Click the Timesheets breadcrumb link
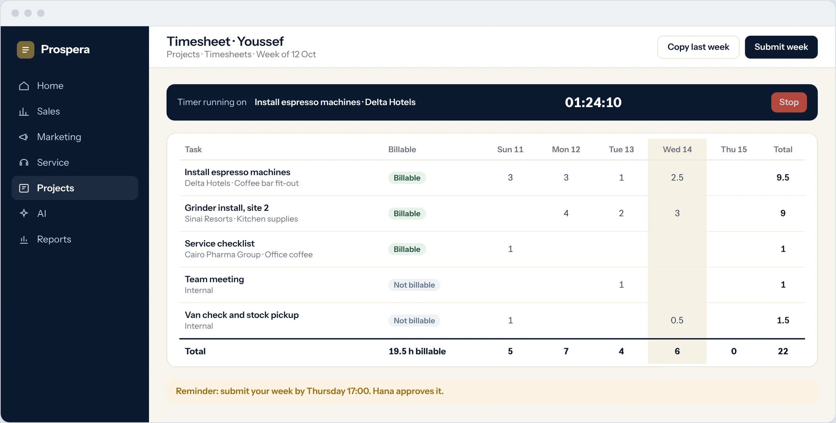Screen dimensions: 836x423 tap(228, 54)
